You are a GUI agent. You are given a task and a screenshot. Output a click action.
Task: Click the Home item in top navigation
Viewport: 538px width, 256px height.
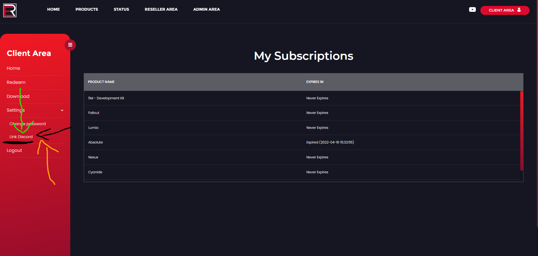(53, 9)
